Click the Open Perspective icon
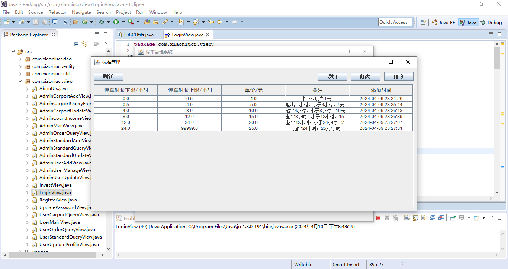 click(x=423, y=22)
